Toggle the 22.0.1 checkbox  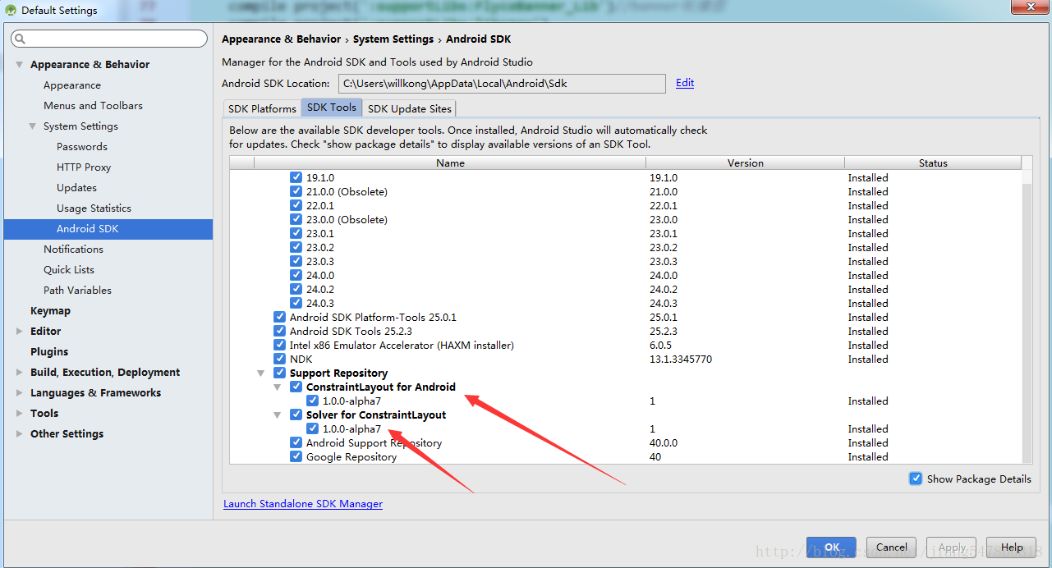tap(296, 205)
